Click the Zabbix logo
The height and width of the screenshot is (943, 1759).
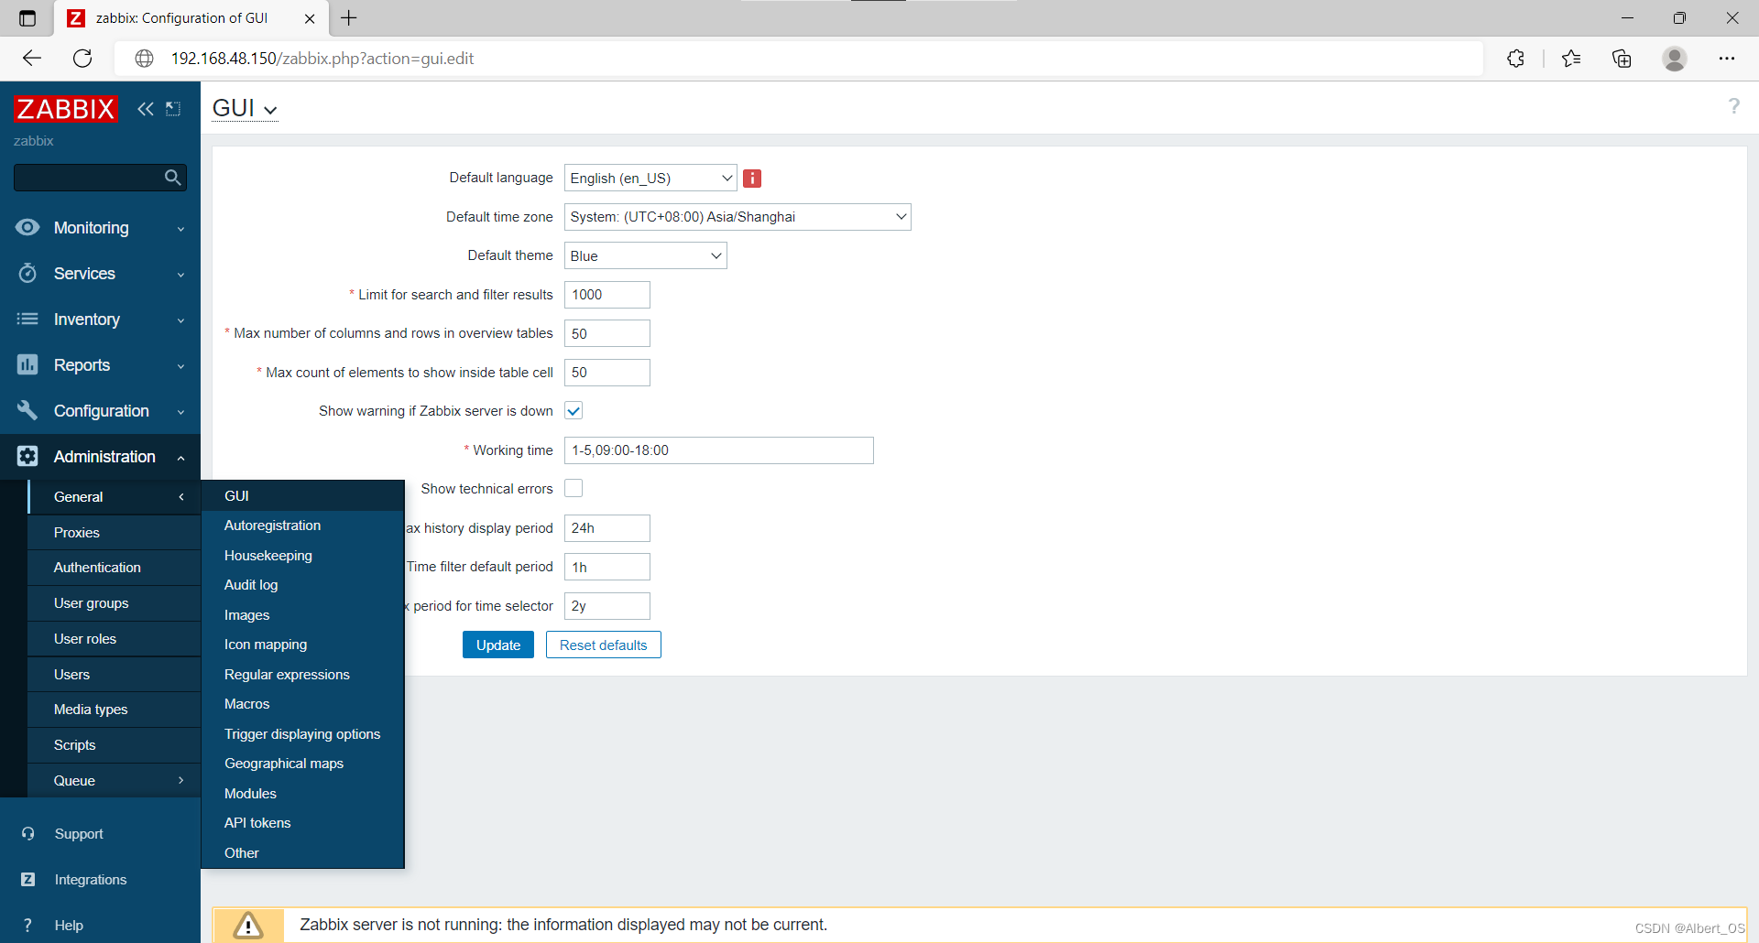(66, 109)
